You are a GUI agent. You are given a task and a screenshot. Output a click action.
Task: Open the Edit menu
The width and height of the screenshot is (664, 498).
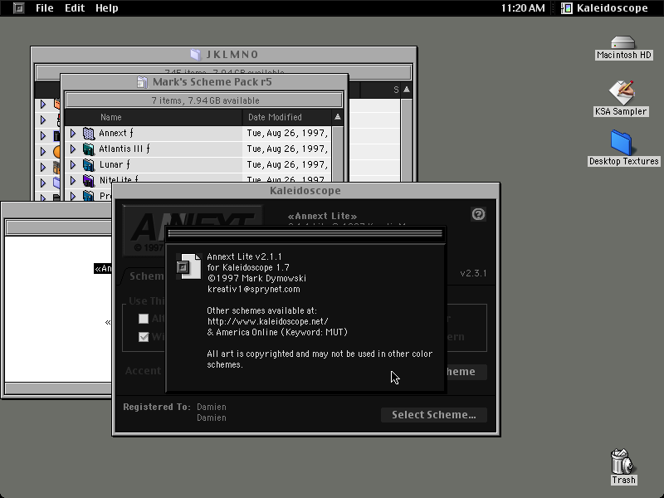click(x=75, y=8)
